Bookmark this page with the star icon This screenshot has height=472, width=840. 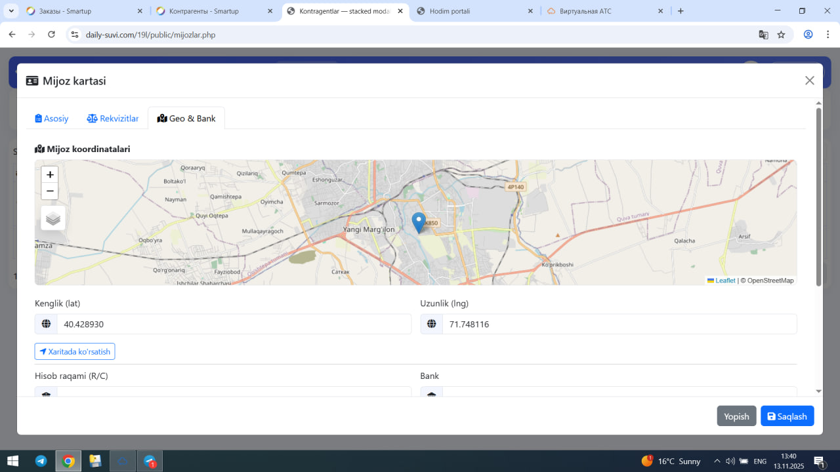[781, 35]
